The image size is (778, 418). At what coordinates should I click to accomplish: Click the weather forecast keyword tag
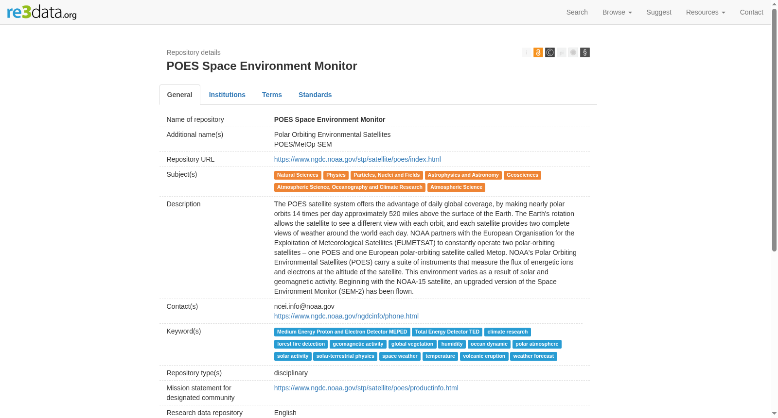[533, 356]
